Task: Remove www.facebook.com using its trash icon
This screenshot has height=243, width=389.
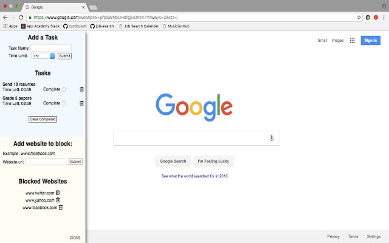Action: pos(61,208)
